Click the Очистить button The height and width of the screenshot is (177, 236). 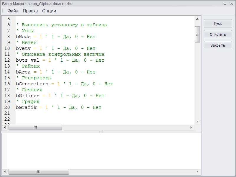218,34
